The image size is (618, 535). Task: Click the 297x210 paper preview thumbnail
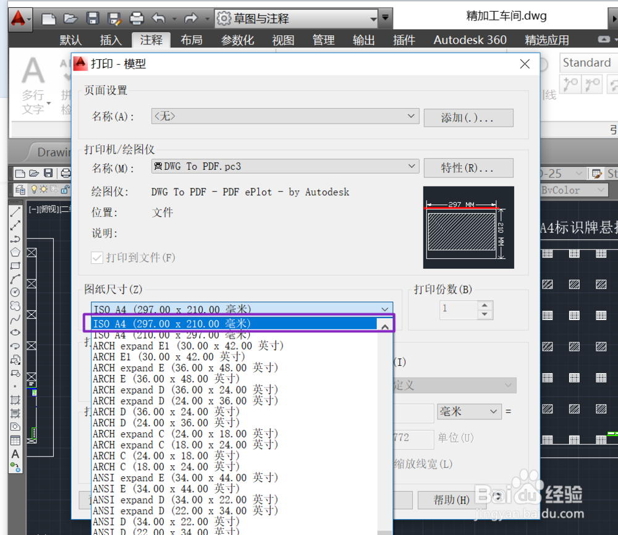tap(468, 227)
